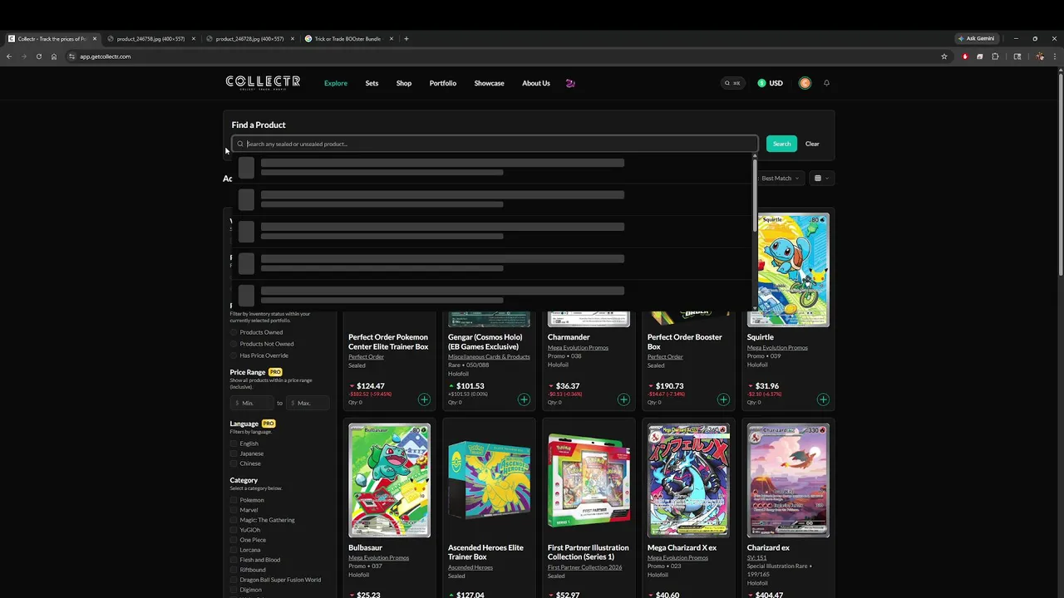Open the Best Match sort dropdown

point(780,178)
